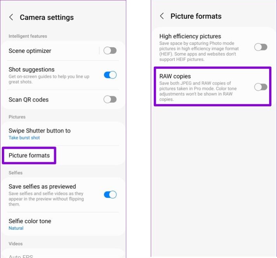277x258 pixels.
Task: Tap the Scan QR codes label
Action: (29, 100)
